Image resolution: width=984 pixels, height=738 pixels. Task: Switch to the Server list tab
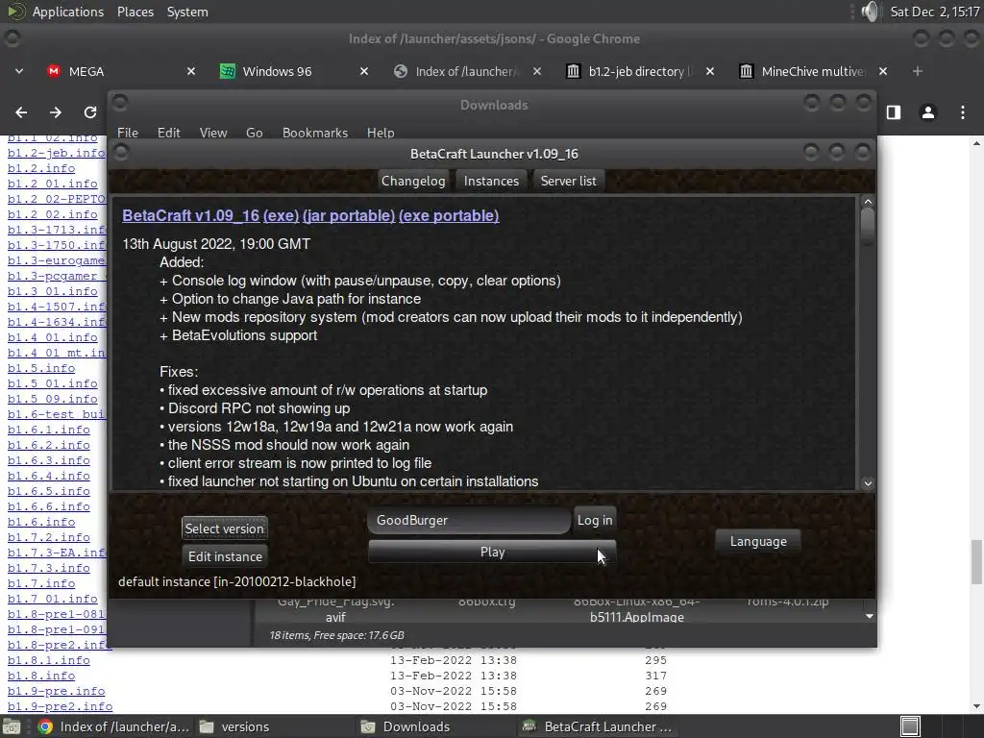(569, 181)
